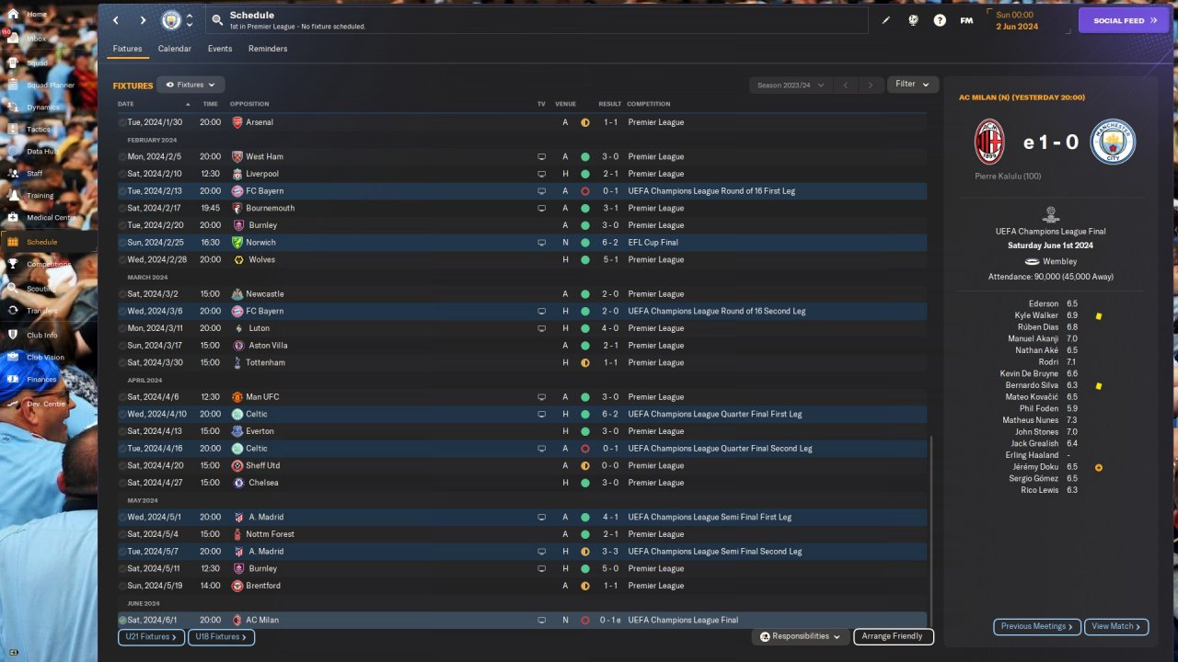Open the Home sidebar icon
The image size is (1178, 662).
pos(13,15)
